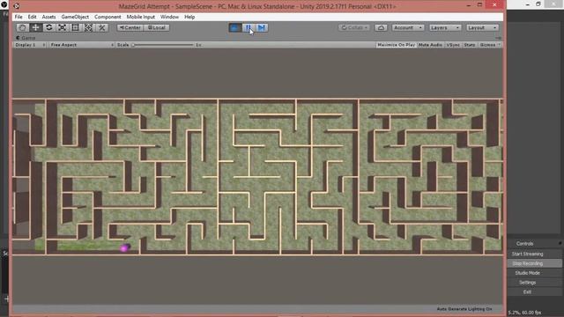Click the Unity logo in title bar
The height and width of the screenshot is (317, 564).
pyautogui.click(x=17, y=6)
